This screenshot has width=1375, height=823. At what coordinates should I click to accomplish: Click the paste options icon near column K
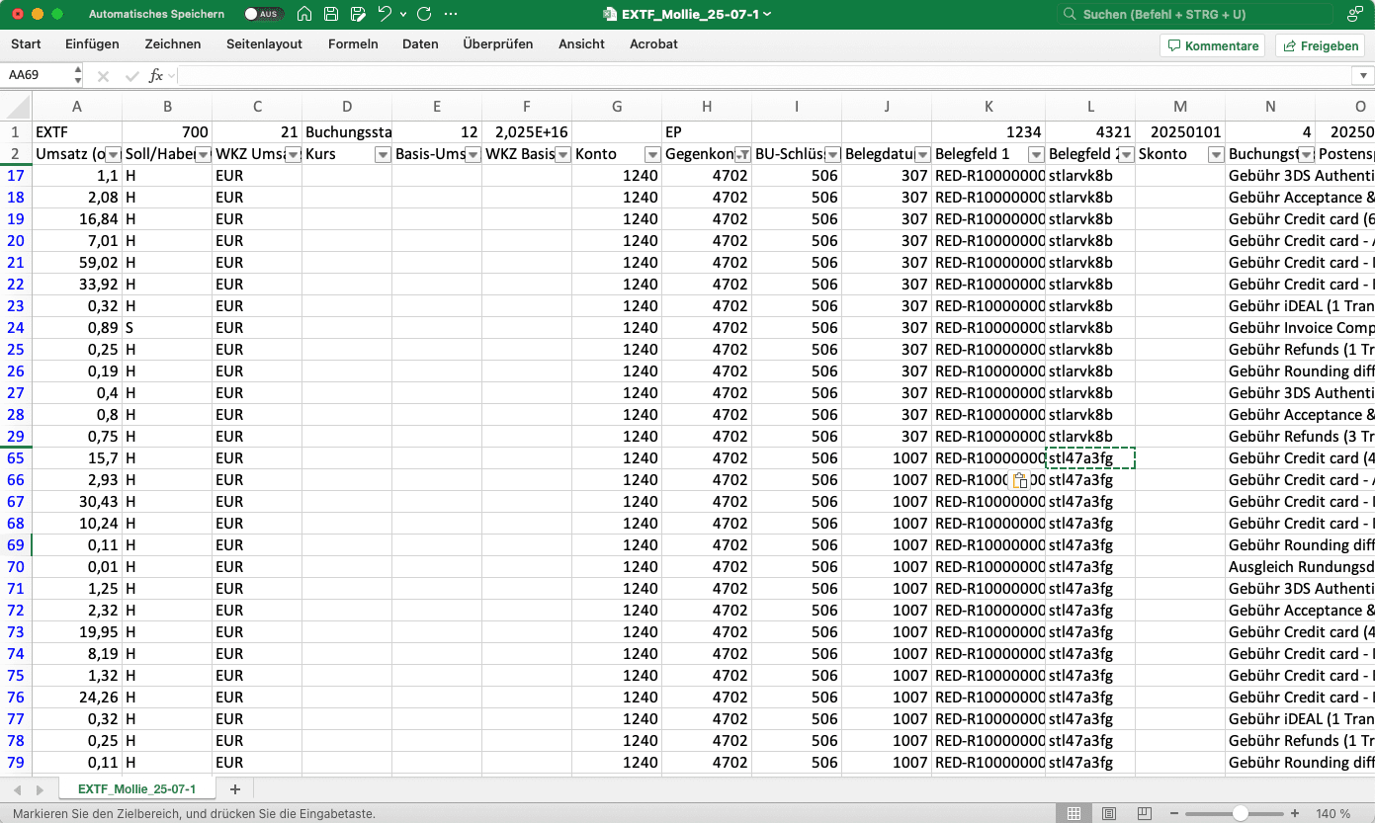tap(1019, 481)
